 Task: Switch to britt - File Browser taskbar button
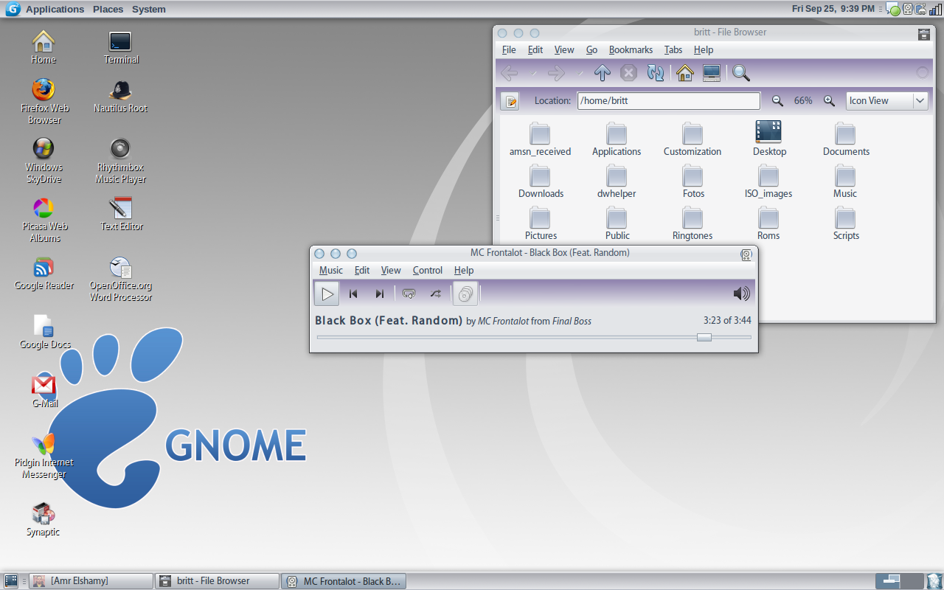(x=218, y=581)
